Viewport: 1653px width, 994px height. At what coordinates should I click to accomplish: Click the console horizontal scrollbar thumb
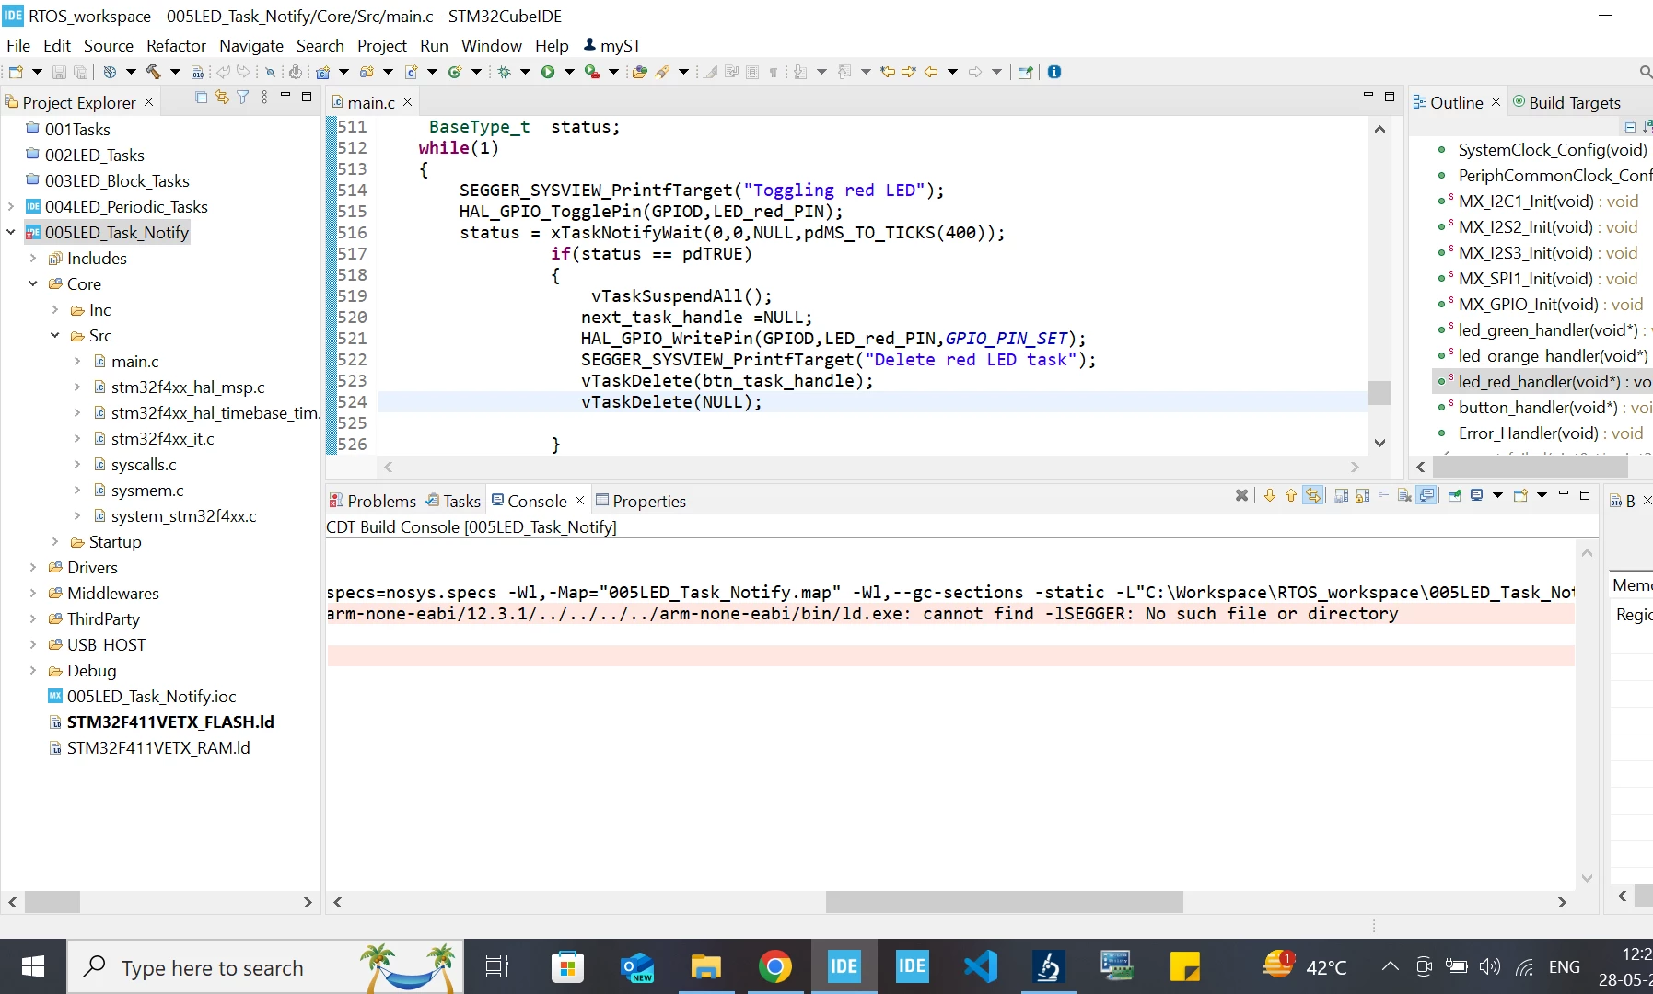point(1004,902)
